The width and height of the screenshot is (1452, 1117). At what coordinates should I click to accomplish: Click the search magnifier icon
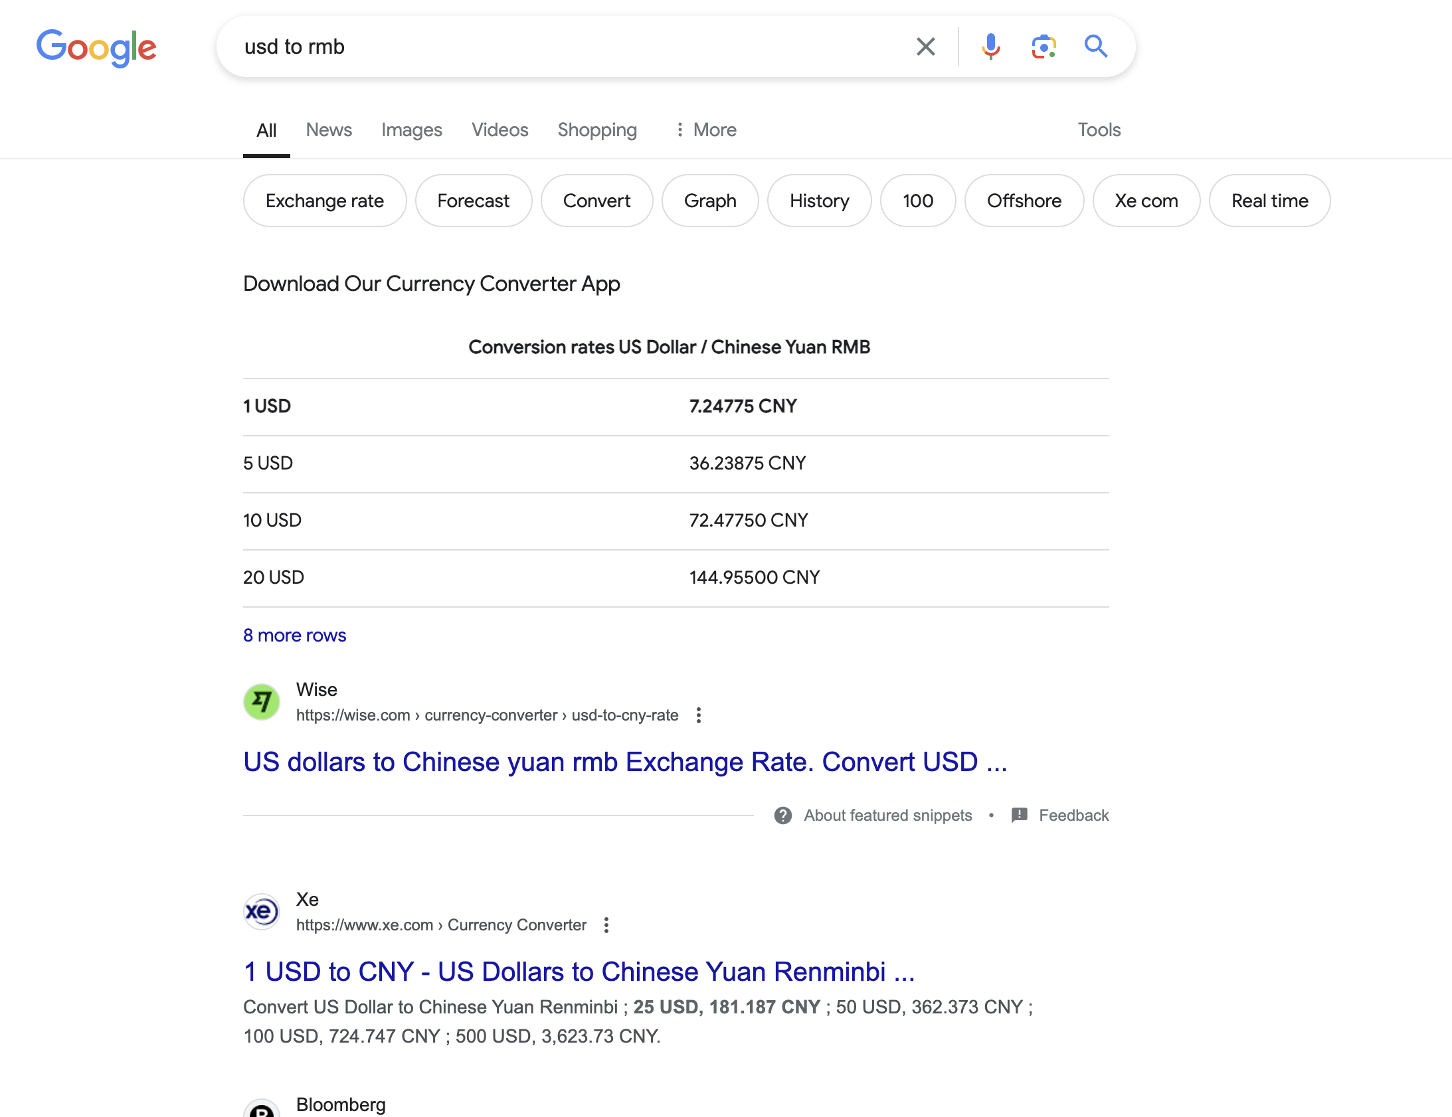[x=1096, y=46]
